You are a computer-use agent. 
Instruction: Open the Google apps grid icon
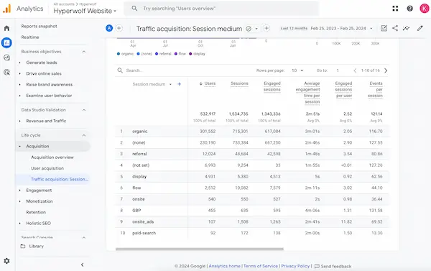click(x=395, y=9)
